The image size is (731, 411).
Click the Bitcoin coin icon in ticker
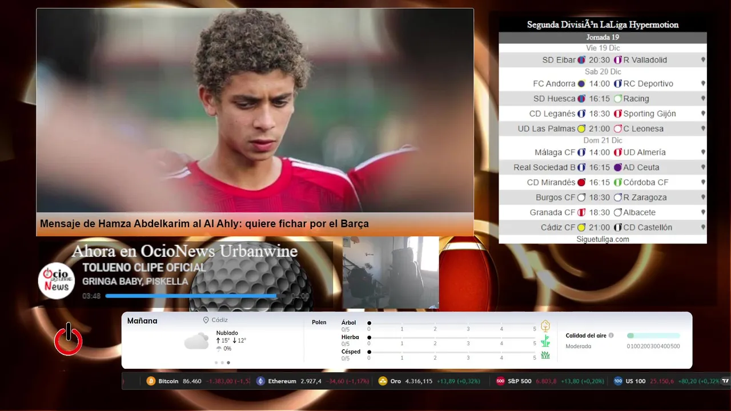(151, 381)
